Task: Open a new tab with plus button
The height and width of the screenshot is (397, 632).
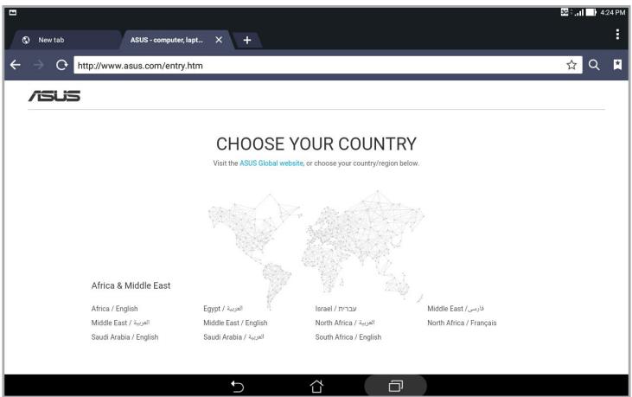Action: 247,40
